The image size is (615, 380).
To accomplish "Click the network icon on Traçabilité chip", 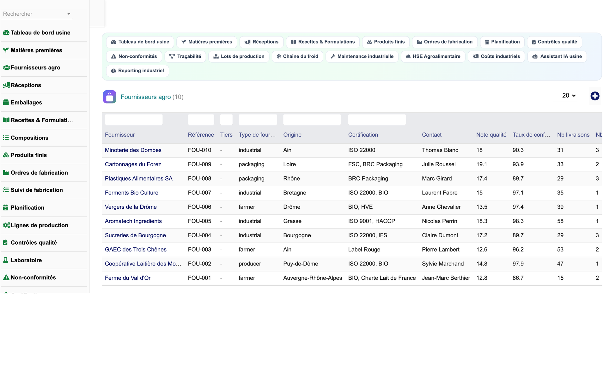I will pos(172,56).
